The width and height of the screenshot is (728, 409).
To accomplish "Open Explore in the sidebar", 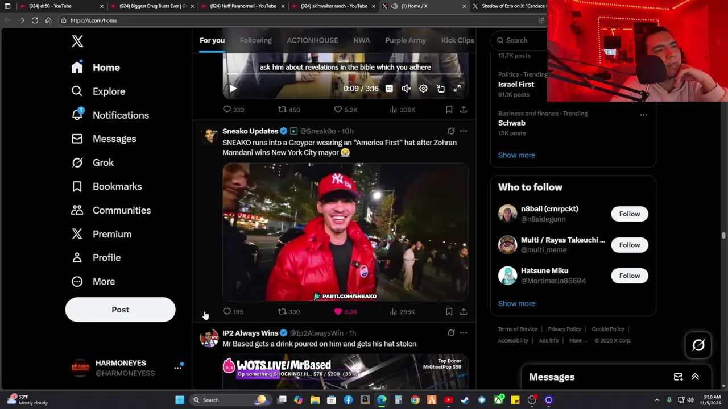I will coord(98,91).
